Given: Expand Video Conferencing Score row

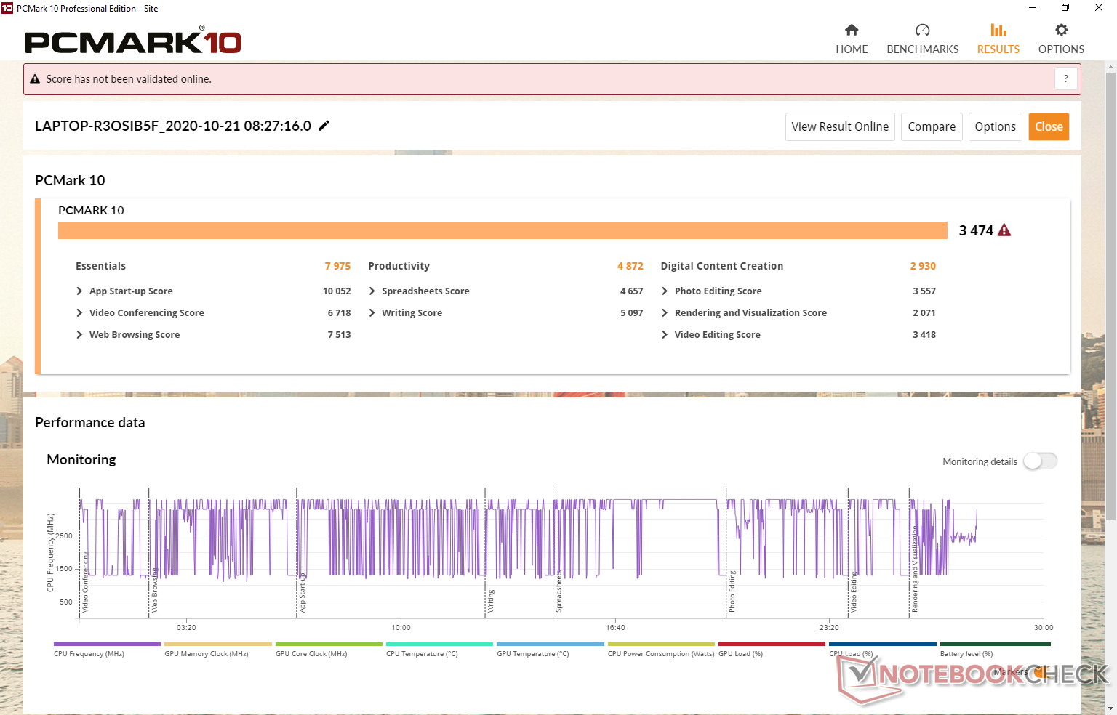Looking at the screenshot, I should [x=79, y=313].
